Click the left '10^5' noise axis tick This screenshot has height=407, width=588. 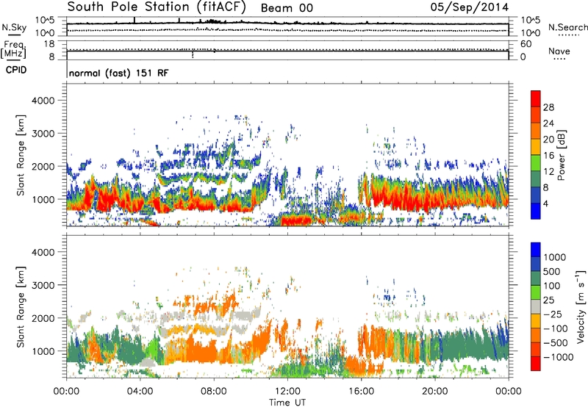(x=45, y=20)
